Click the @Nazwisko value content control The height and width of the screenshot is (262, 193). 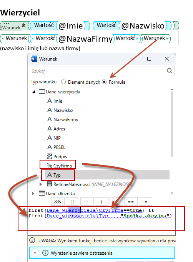[x=143, y=26]
